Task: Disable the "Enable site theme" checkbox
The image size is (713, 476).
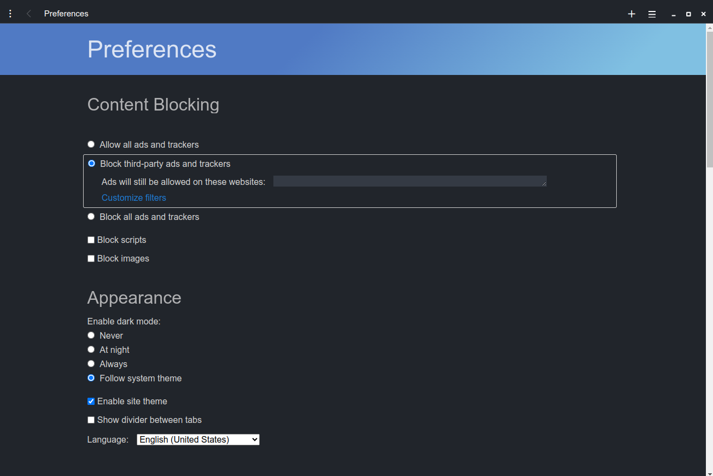Action: (91, 401)
